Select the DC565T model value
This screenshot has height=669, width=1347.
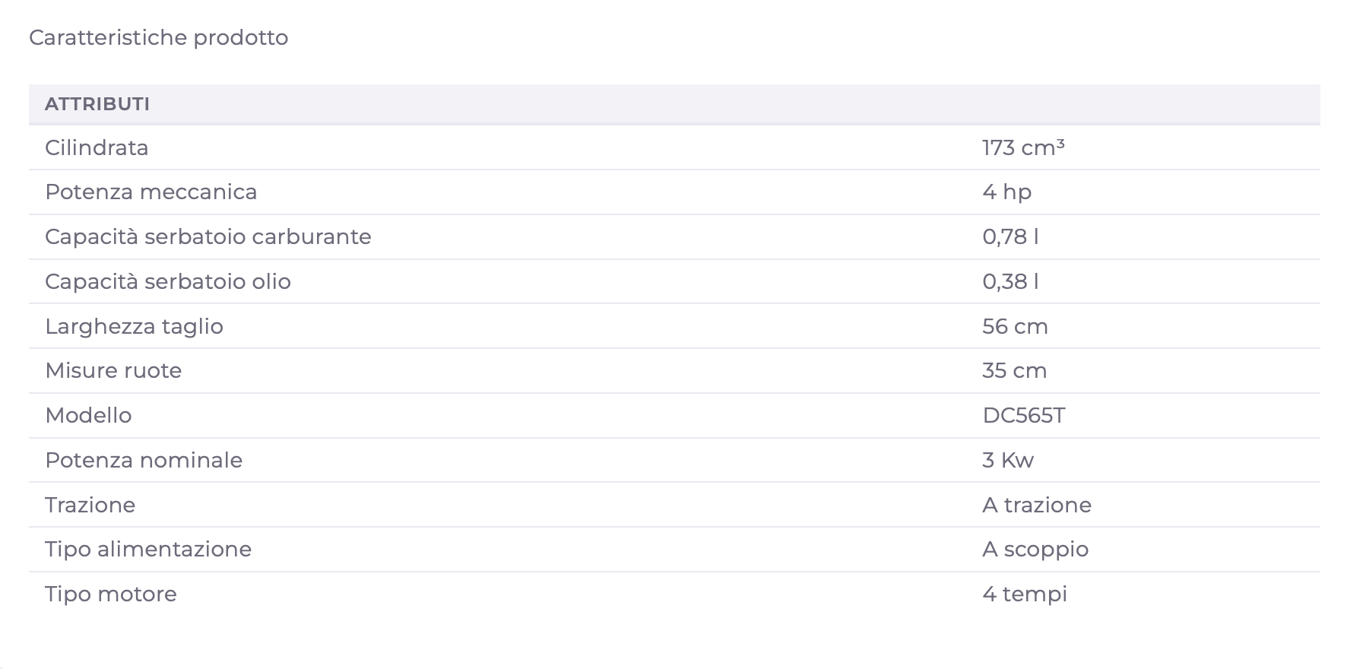[x=1024, y=415]
